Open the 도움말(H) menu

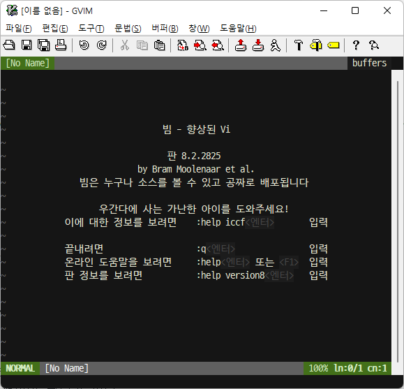click(x=238, y=28)
